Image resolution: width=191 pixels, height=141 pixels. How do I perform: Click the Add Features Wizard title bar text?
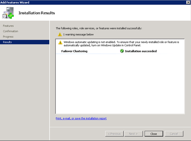[15, 2]
